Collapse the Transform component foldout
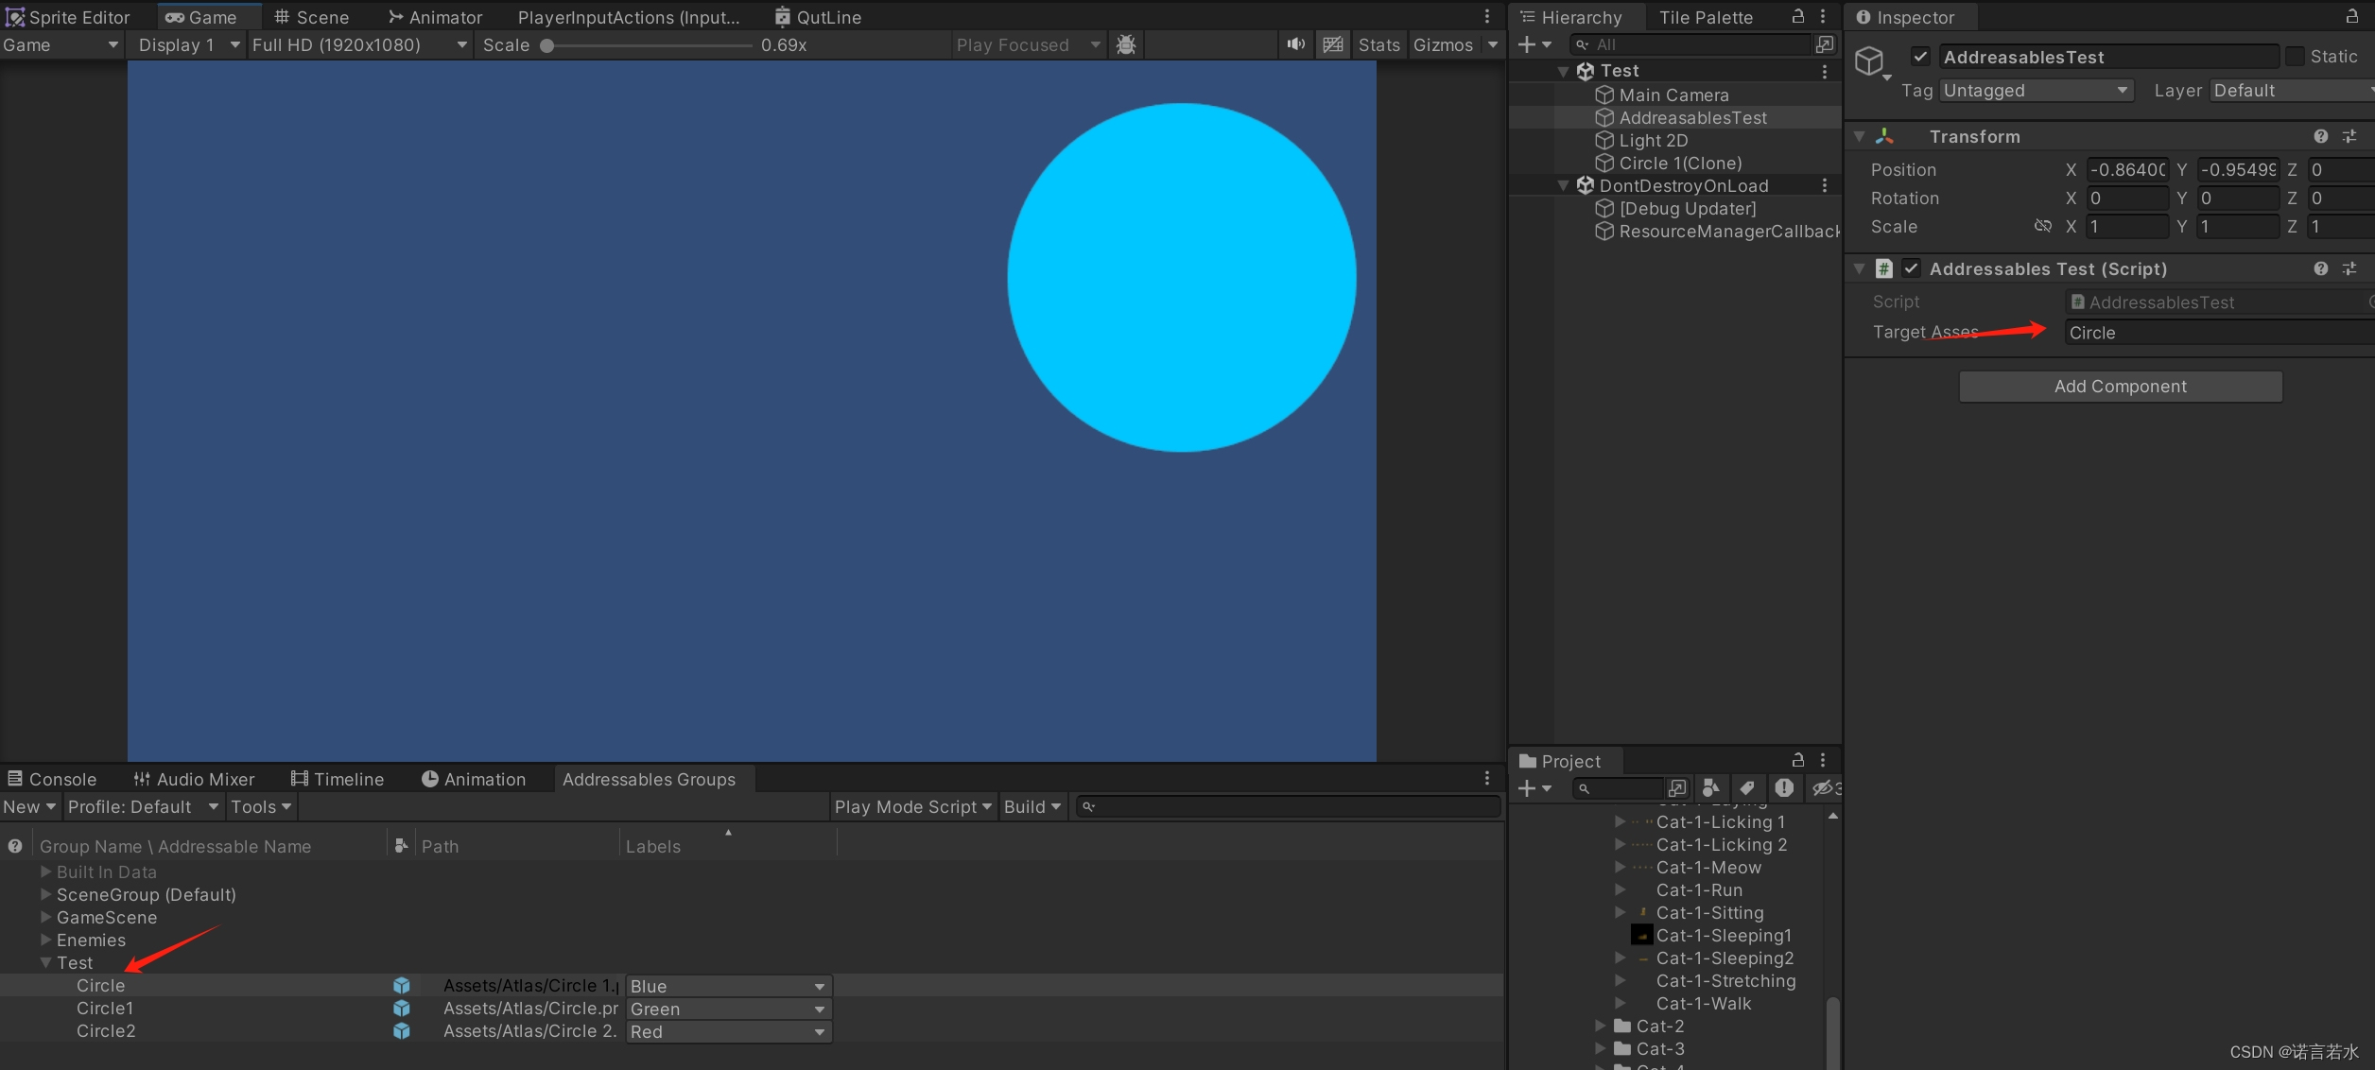The width and height of the screenshot is (2375, 1070). coord(1860,137)
